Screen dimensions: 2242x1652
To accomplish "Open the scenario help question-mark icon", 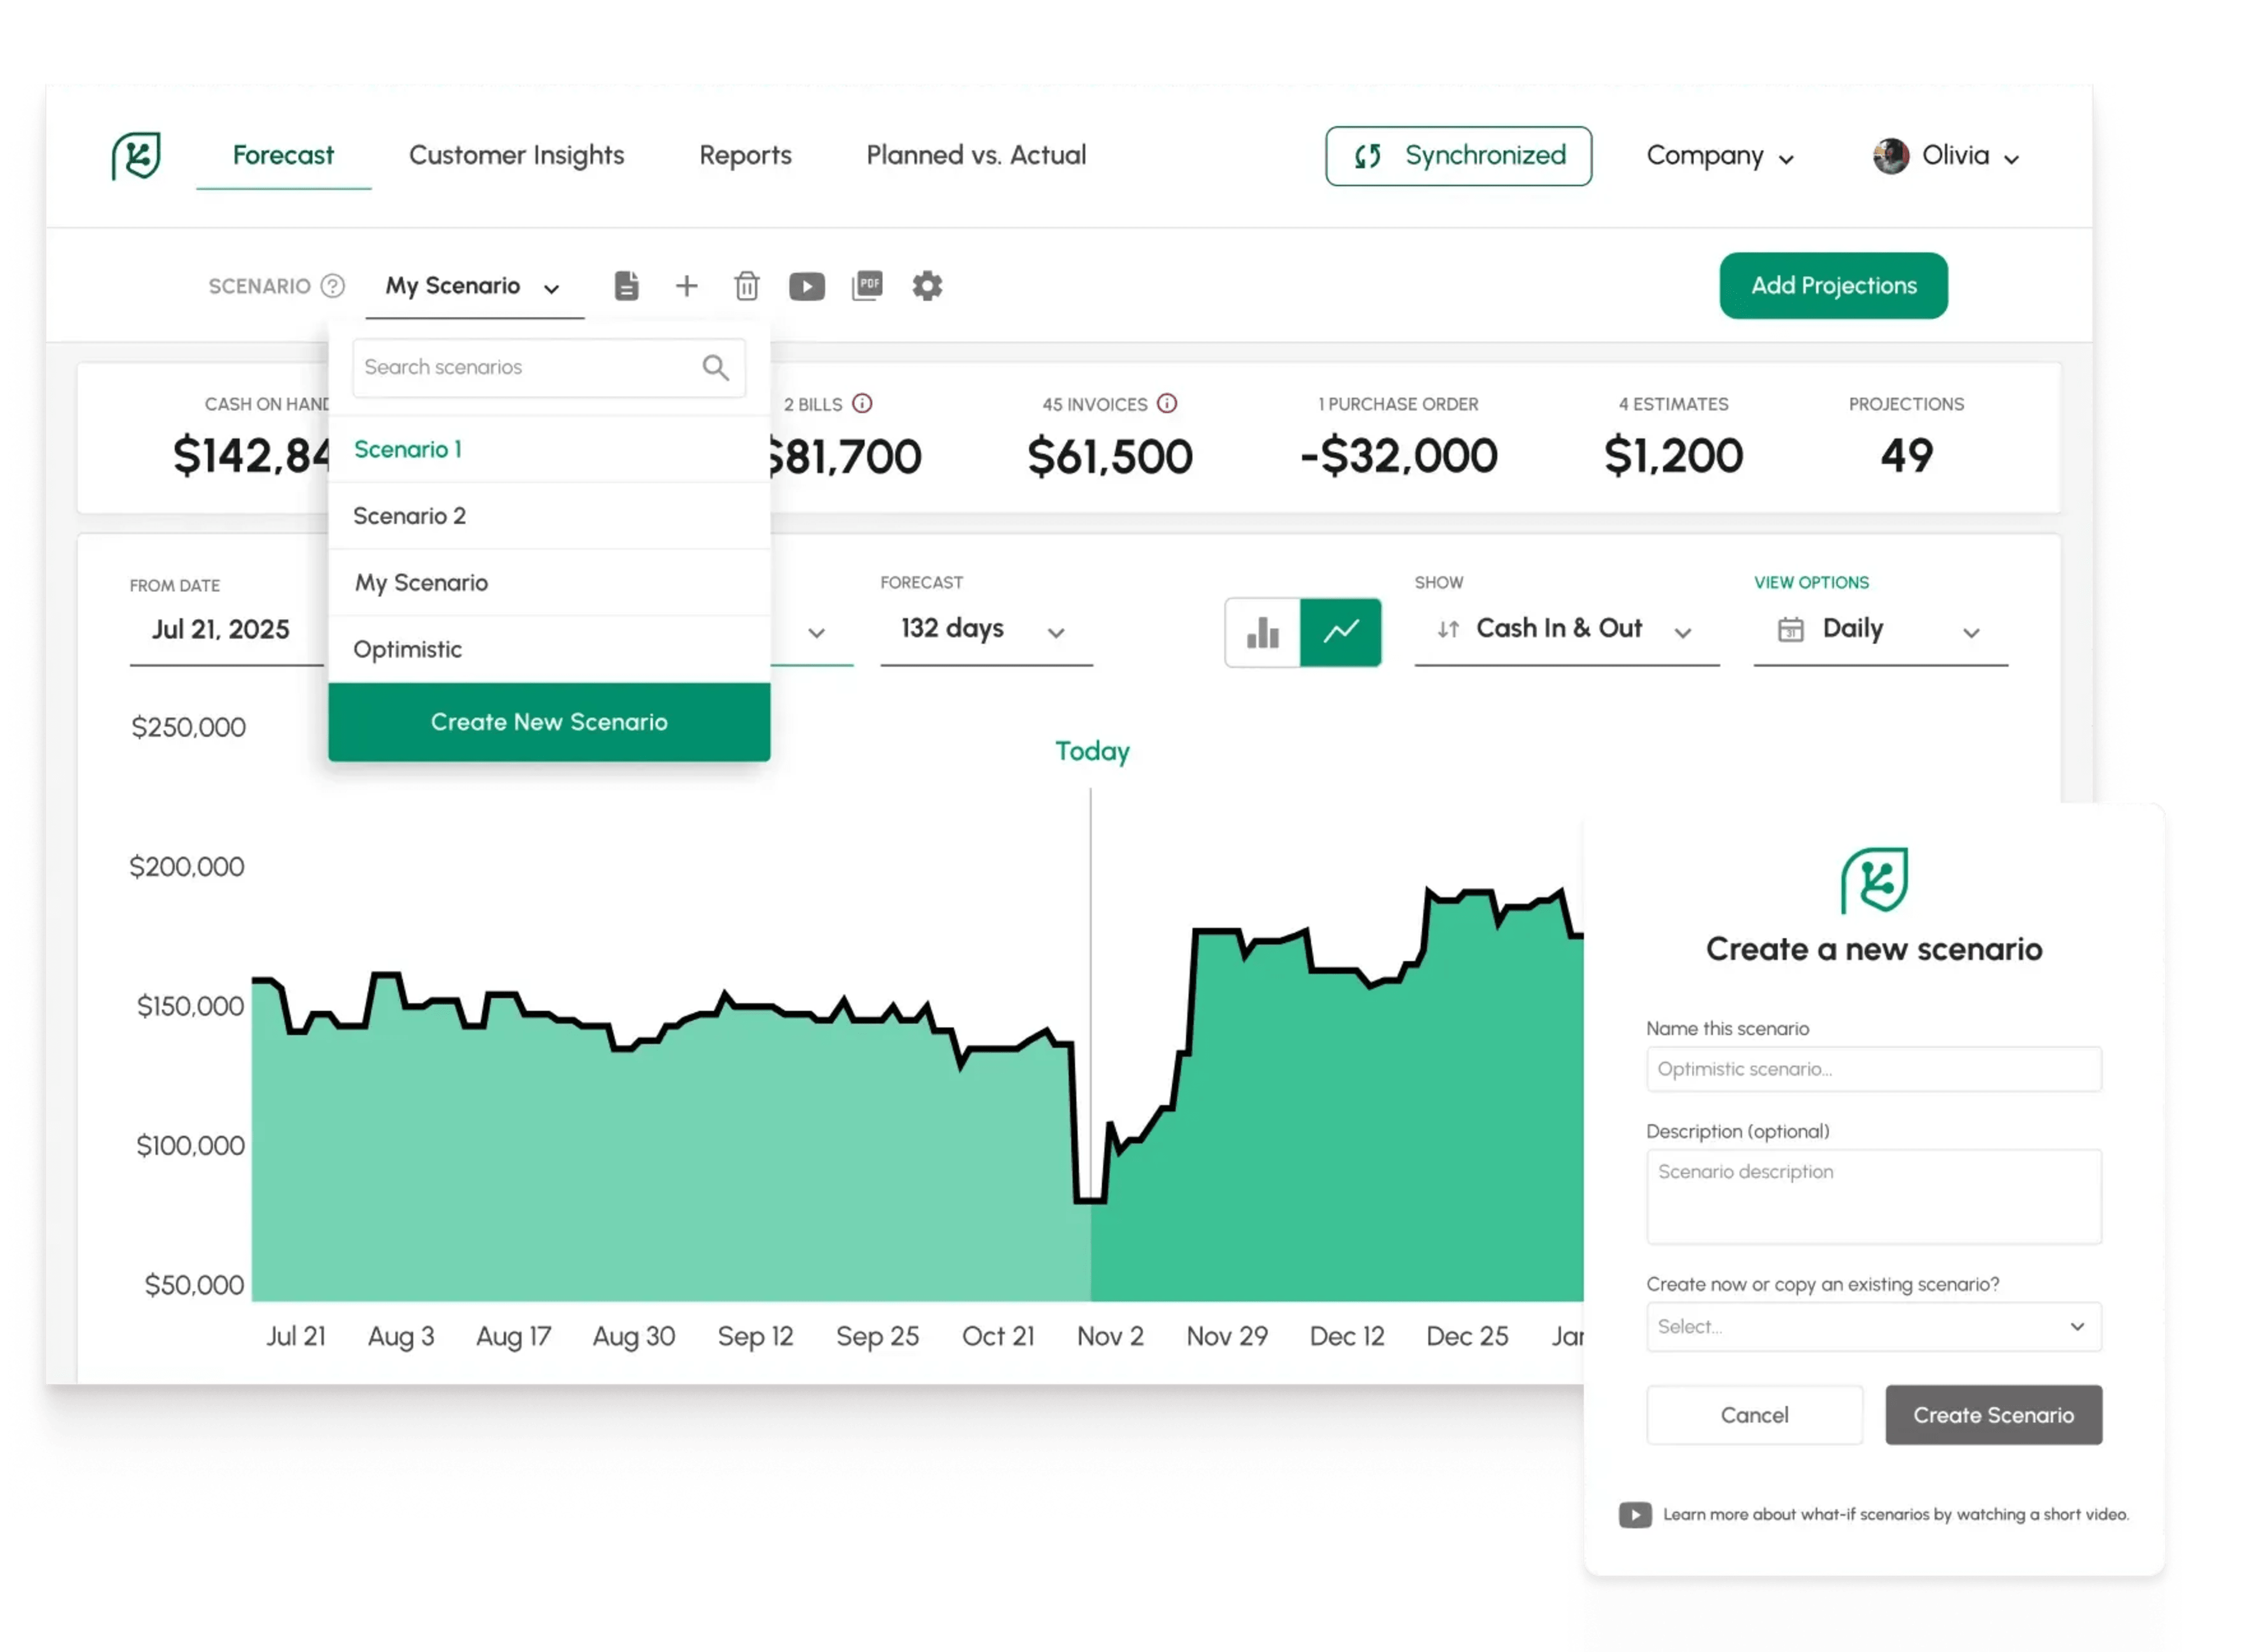I will click(x=332, y=286).
